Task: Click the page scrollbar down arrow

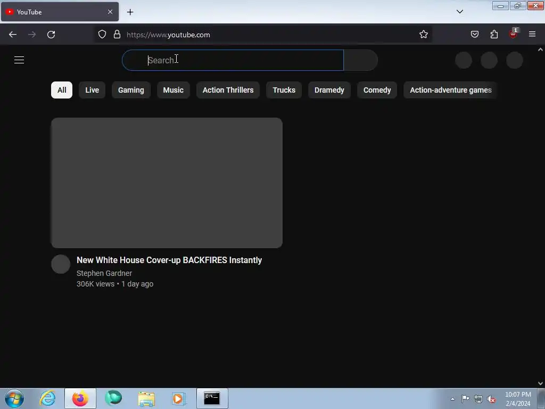Action: 540,383
